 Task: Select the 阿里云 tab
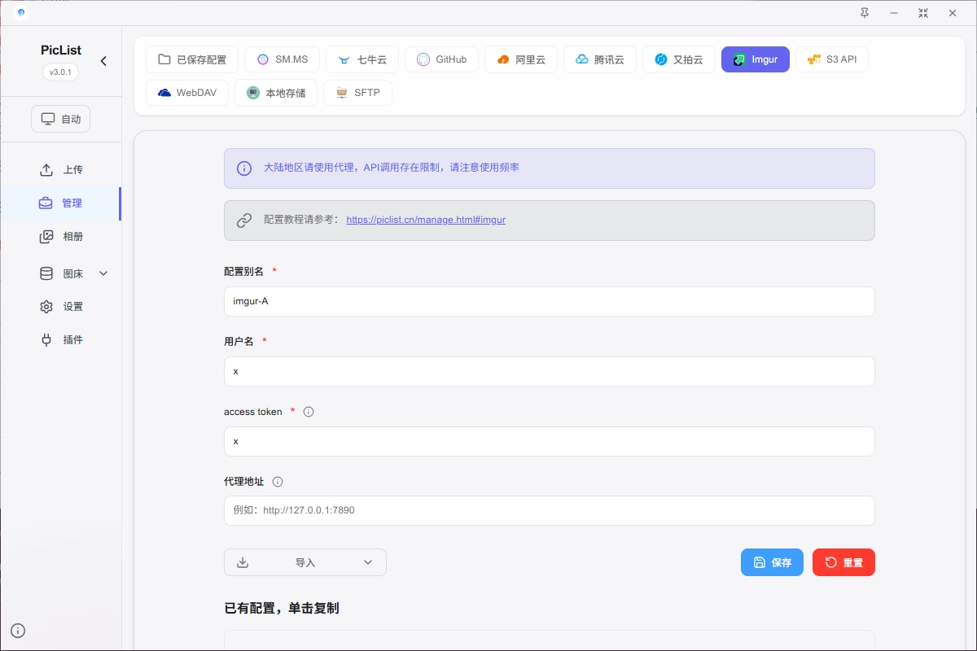pyautogui.click(x=520, y=59)
